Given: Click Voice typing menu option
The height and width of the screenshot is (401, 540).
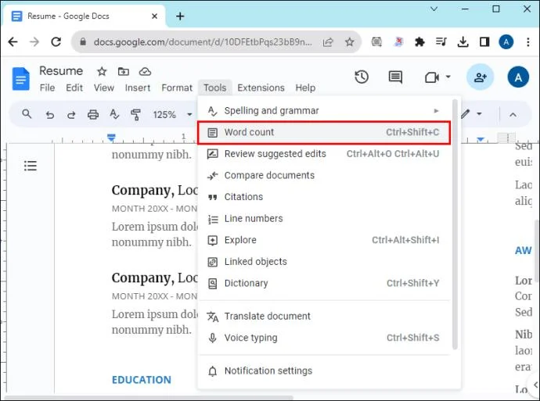Looking at the screenshot, I should point(250,338).
